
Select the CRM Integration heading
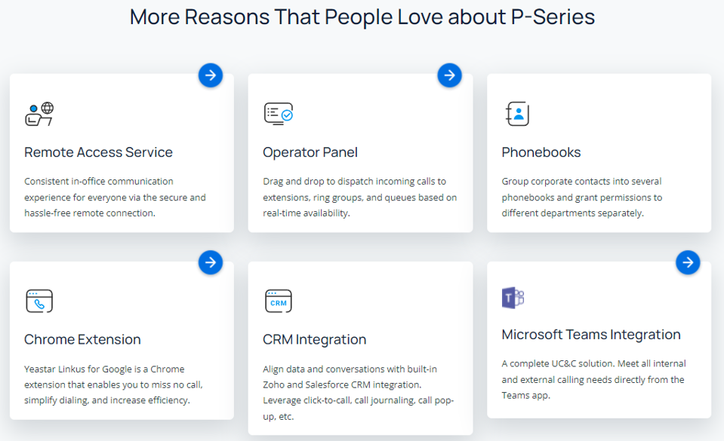click(x=315, y=339)
